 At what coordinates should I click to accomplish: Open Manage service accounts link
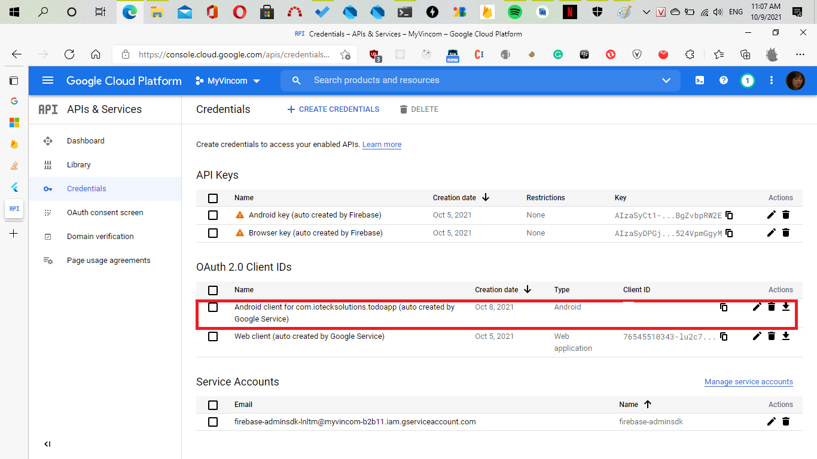(x=749, y=382)
